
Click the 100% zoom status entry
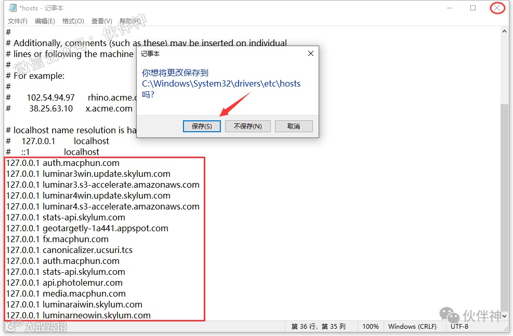371,327
